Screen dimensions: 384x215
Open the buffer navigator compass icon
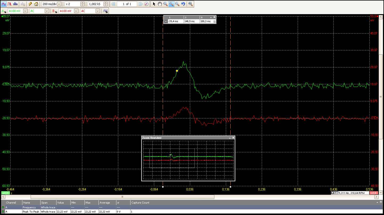146,4
